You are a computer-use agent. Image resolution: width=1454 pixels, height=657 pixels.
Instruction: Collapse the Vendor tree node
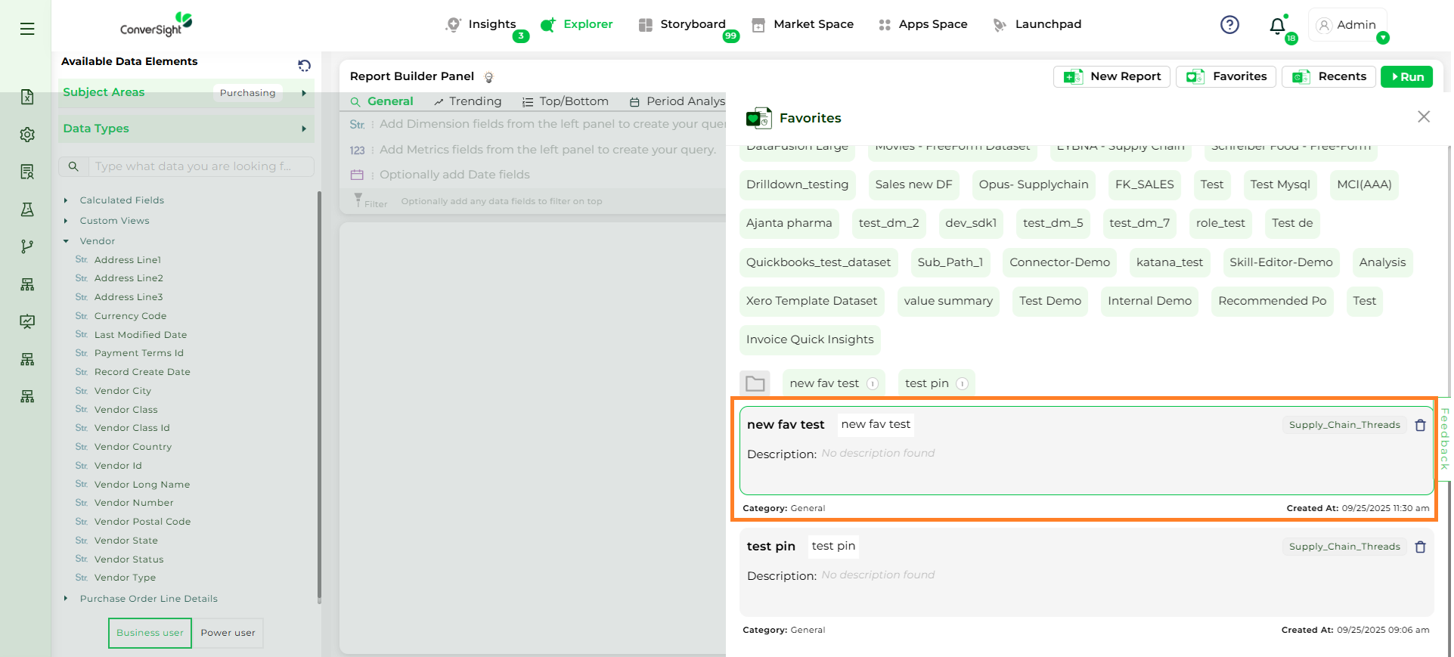click(66, 241)
